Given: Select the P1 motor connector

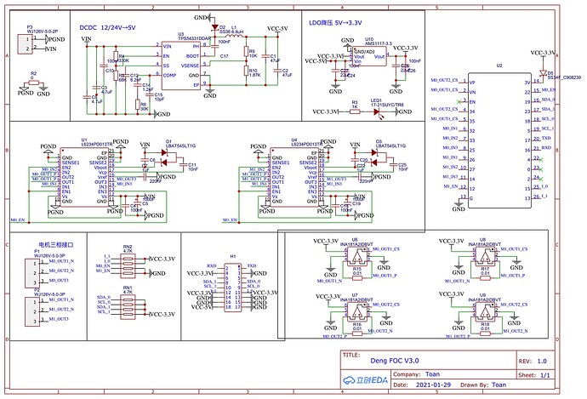Looking at the screenshot, I should [32, 273].
